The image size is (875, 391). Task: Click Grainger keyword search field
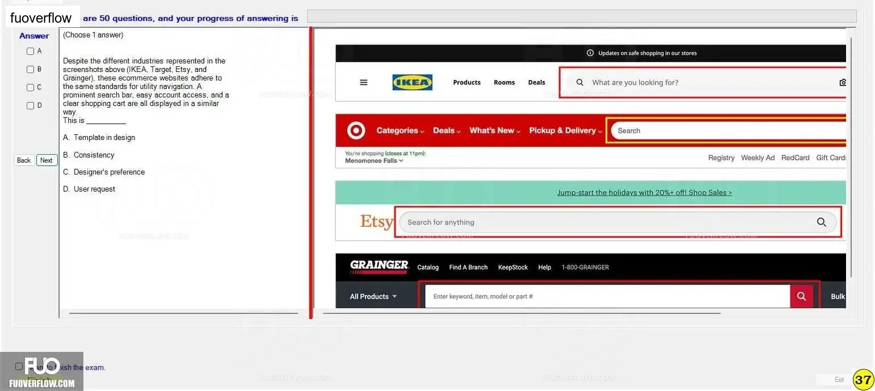(608, 296)
